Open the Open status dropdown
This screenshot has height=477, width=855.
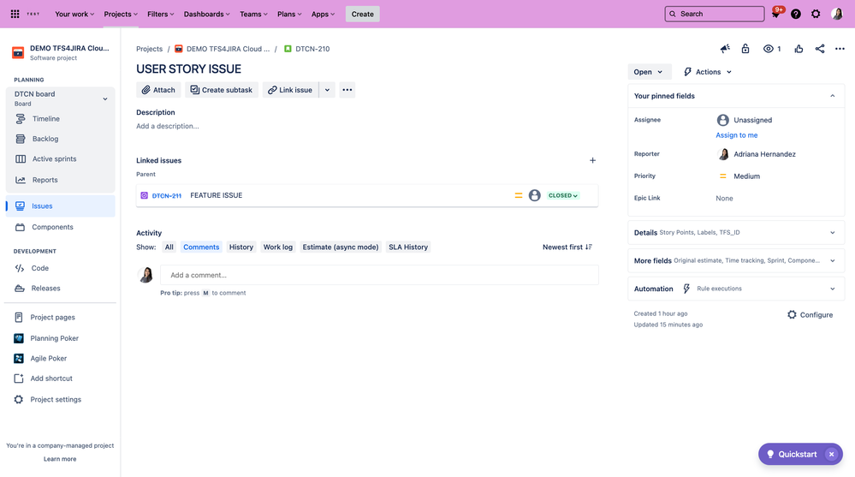pos(649,72)
